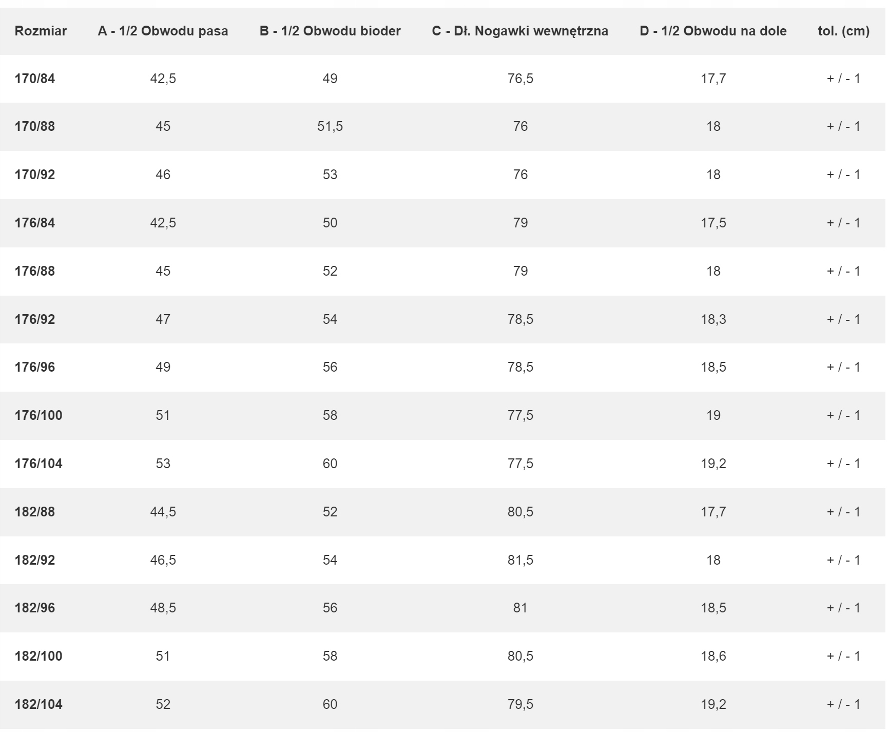Select the 170/92 size label
Viewport: 889px width, 732px height.
(x=35, y=175)
